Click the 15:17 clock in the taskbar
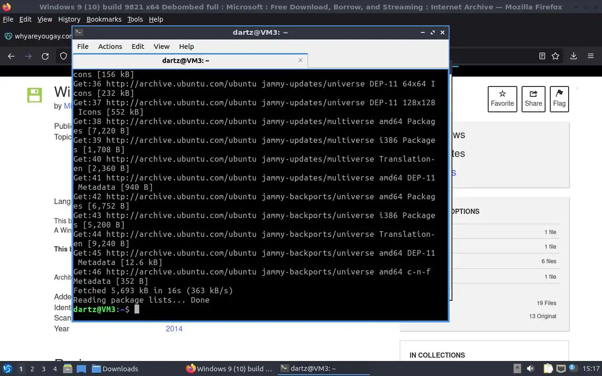The image size is (602, 376). point(591,369)
